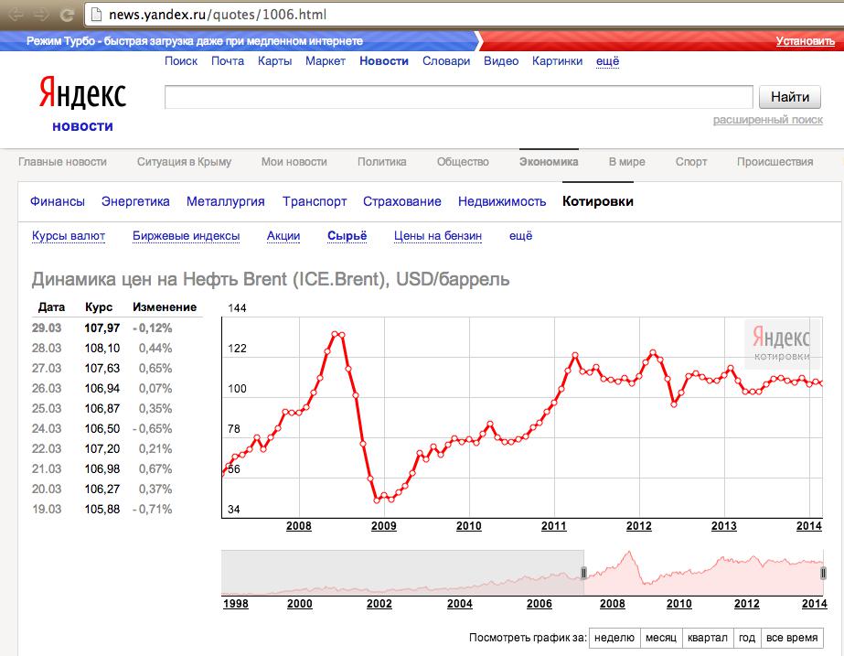This screenshot has width=844, height=656.
Task: Click the Yandex search input field
Action: click(459, 97)
